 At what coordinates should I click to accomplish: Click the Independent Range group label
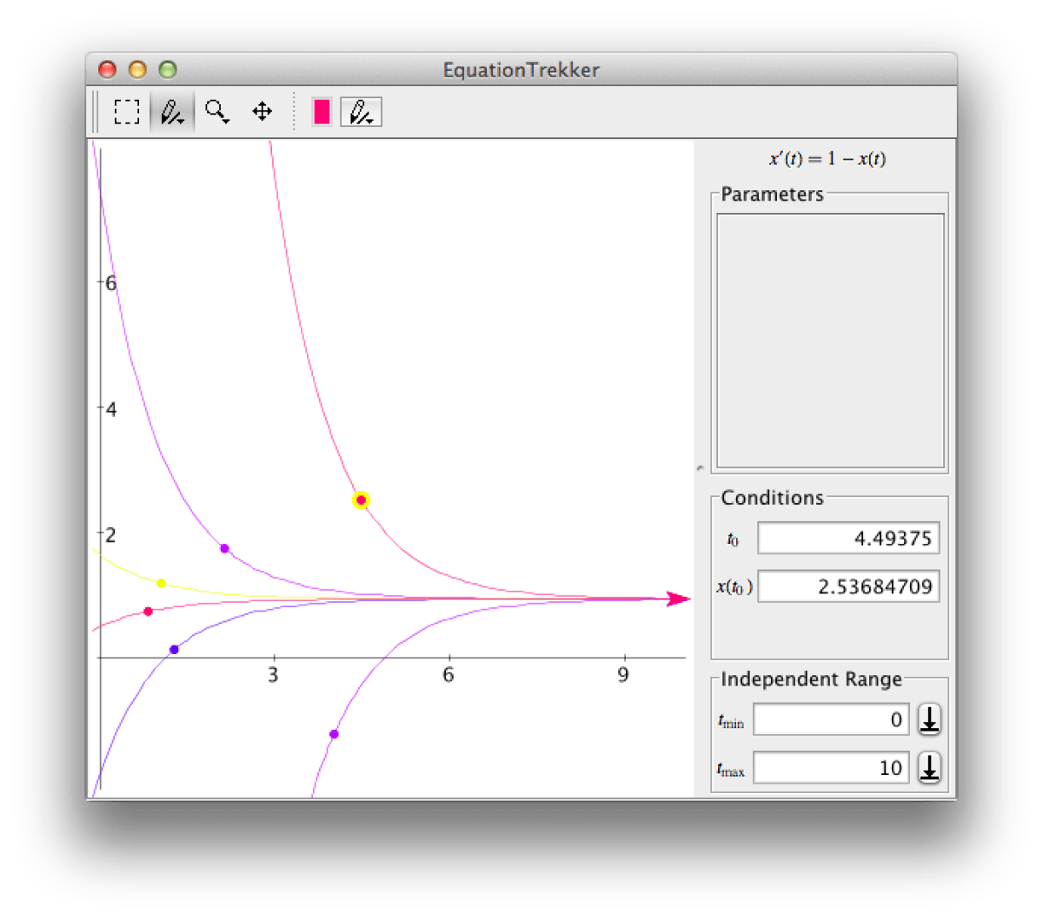[811, 679]
